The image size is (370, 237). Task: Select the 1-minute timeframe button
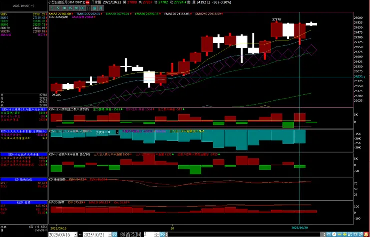[x=52, y=8]
